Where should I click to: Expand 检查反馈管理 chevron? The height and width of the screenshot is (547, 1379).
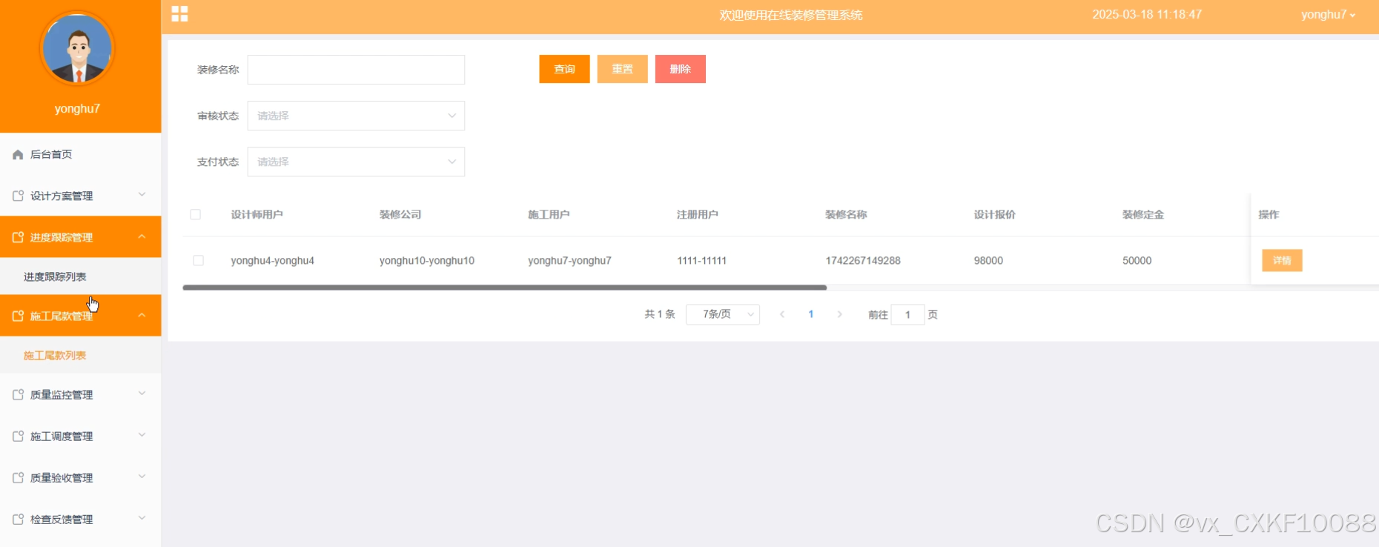coord(142,518)
